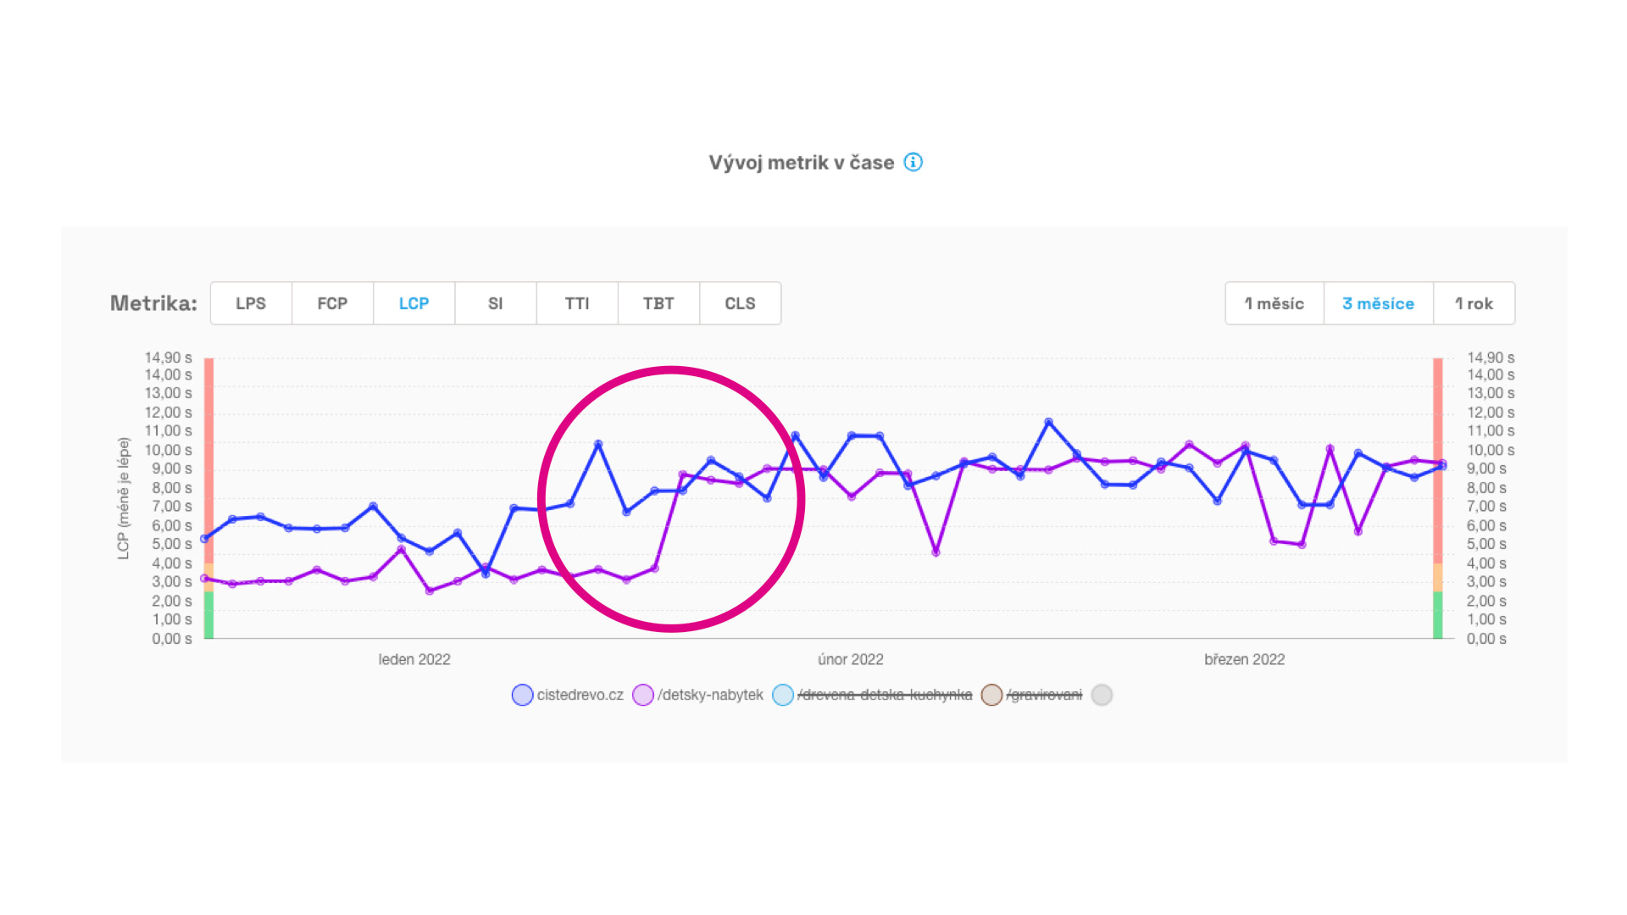Open the CLS metric view
1627x915 pixels.
[x=740, y=302]
